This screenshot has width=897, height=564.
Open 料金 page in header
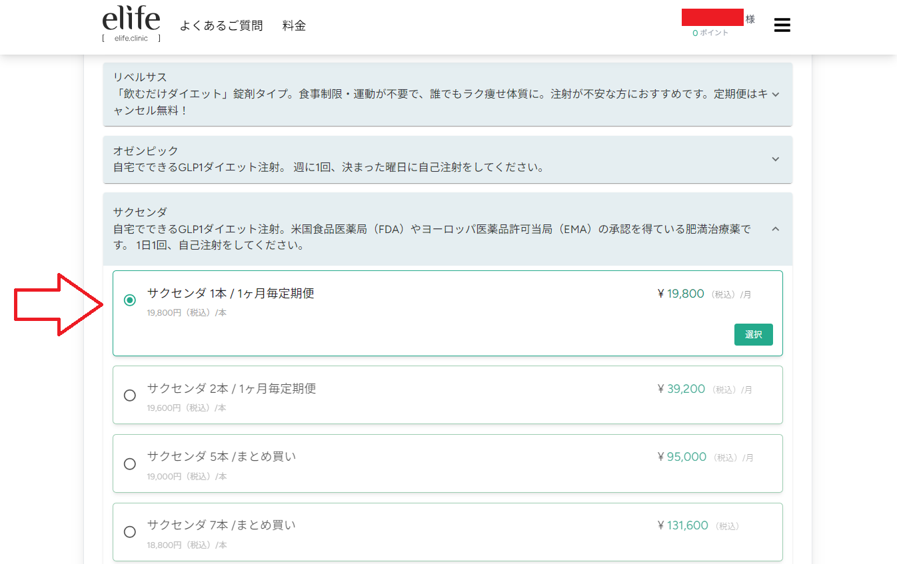point(294,26)
